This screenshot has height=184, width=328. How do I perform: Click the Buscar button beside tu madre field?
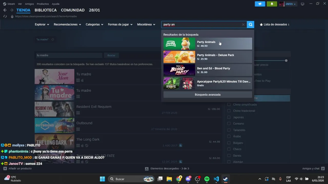tap(111, 55)
